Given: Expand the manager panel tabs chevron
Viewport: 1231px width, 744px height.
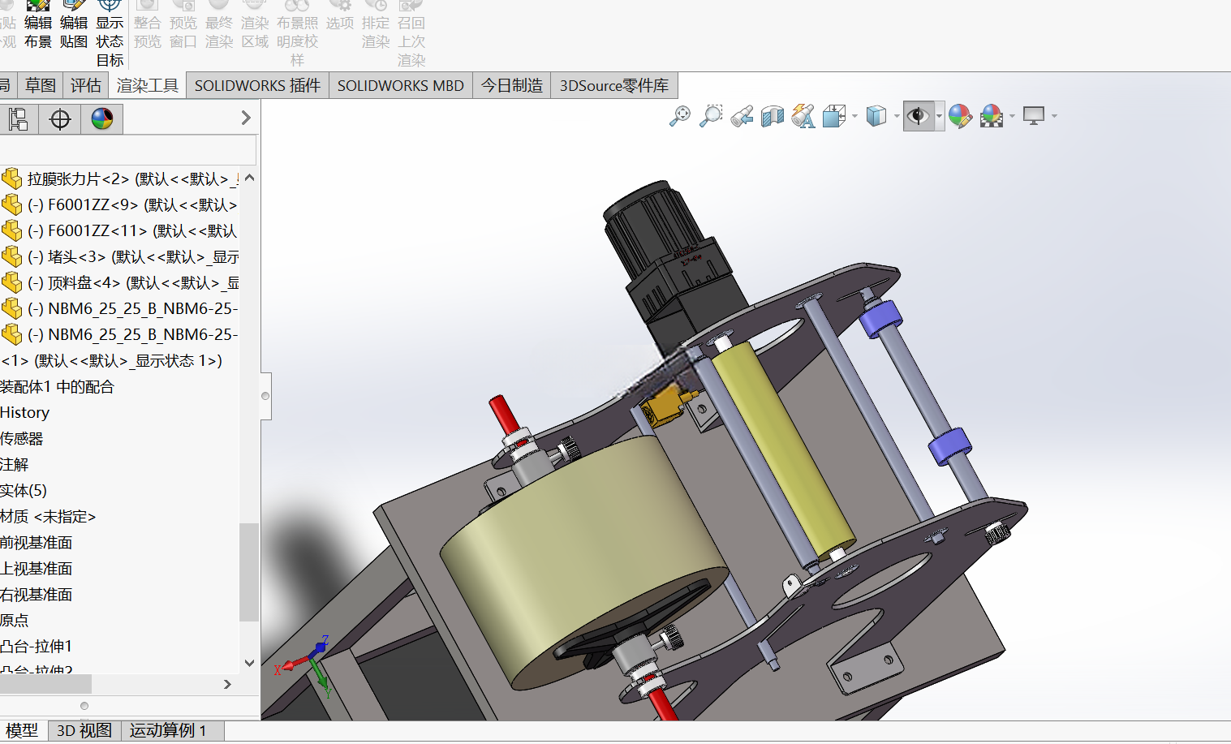Looking at the screenshot, I should click(246, 118).
